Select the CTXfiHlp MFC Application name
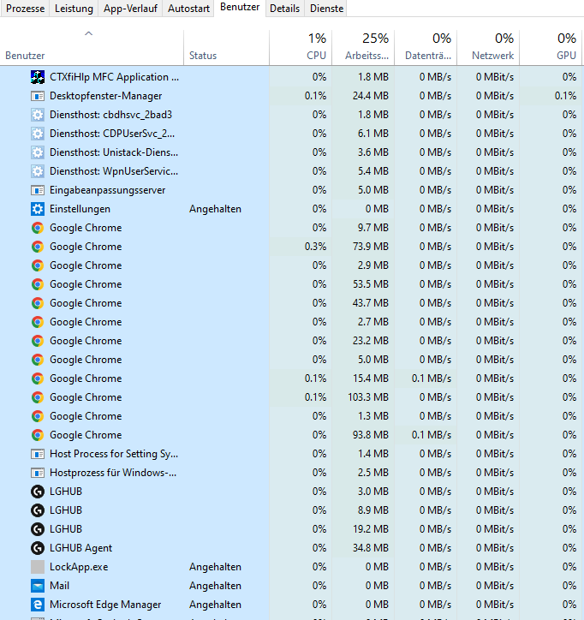Image resolution: width=584 pixels, height=620 pixels. (x=114, y=77)
